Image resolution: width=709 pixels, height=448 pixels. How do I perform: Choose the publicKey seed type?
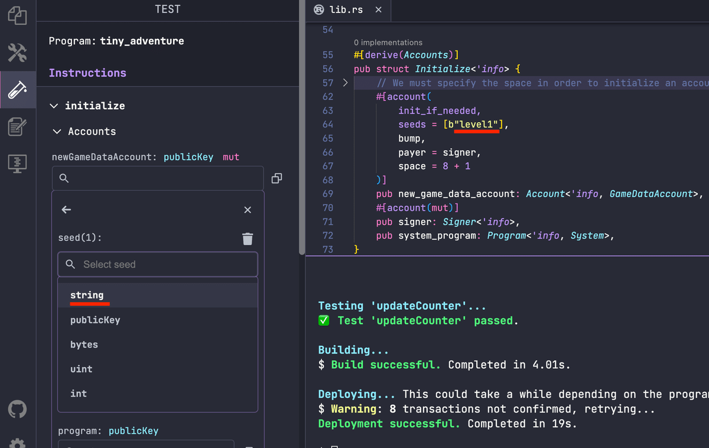click(x=158, y=320)
